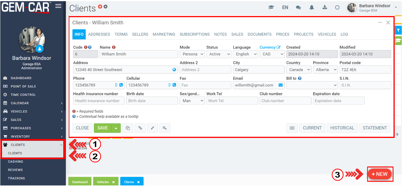The height and width of the screenshot is (186, 403).
Task: Click the map locator icon in Address field
Action: click(174, 70)
